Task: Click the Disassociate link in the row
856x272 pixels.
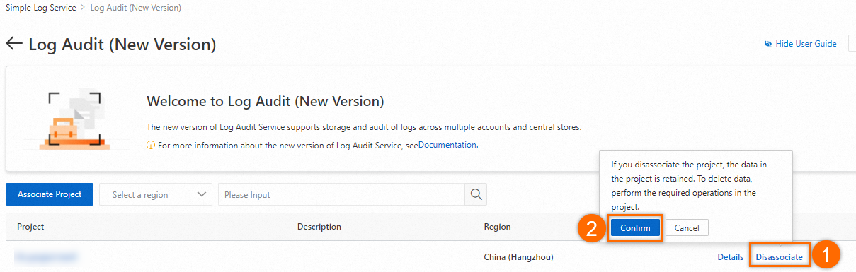Action: click(780, 257)
